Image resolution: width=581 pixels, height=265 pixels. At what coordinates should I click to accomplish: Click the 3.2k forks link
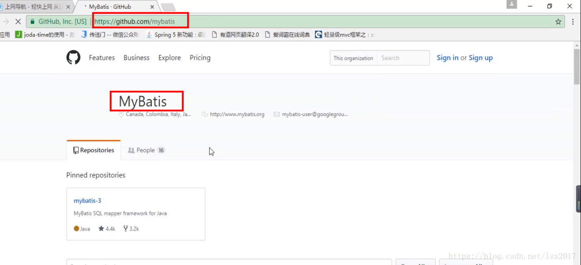pos(131,229)
